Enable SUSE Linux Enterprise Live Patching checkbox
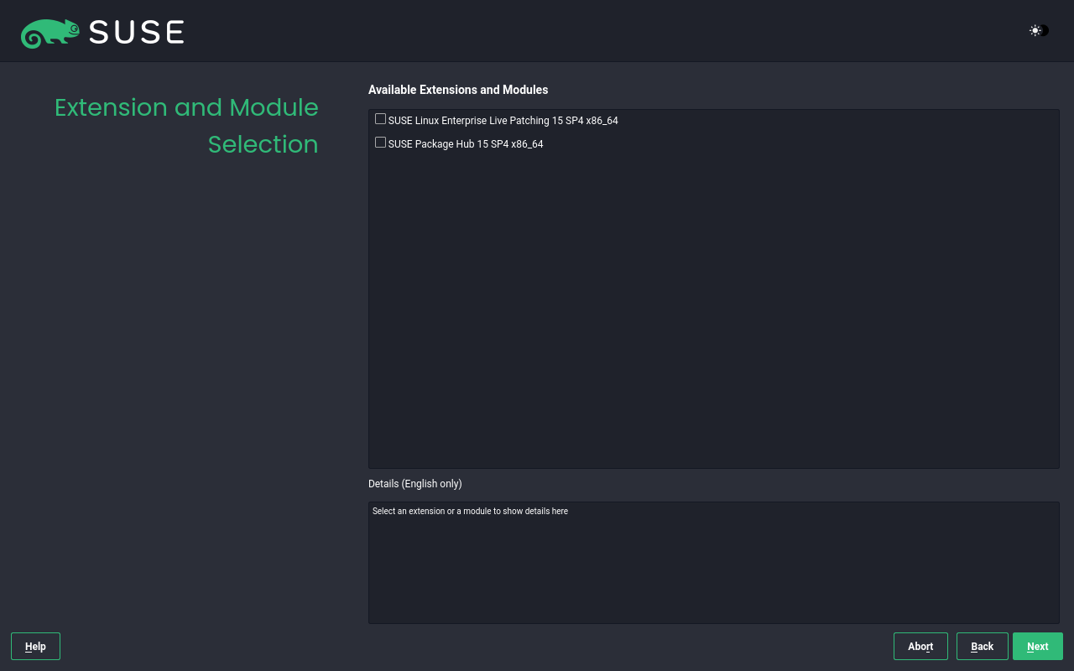The width and height of the screenshot is (1074, 671). (380, 119)
